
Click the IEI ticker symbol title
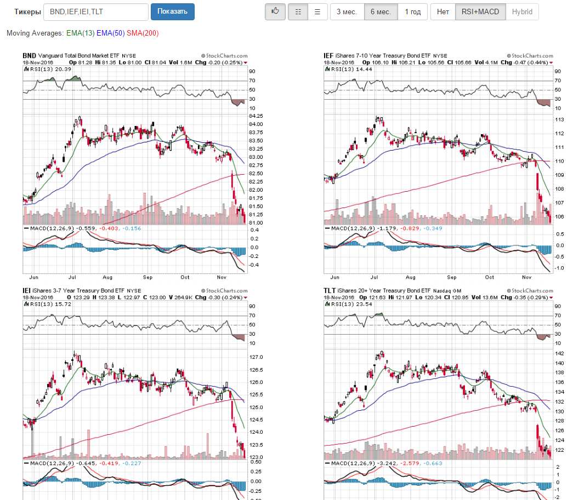pyautogui.click(x=26, y=291)
